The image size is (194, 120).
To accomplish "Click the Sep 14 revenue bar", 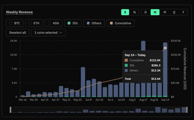I will [x=165, y=70].
